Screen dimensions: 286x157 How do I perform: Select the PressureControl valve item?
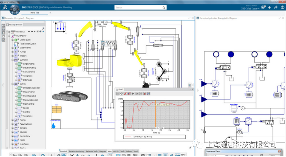pos(30,100)
